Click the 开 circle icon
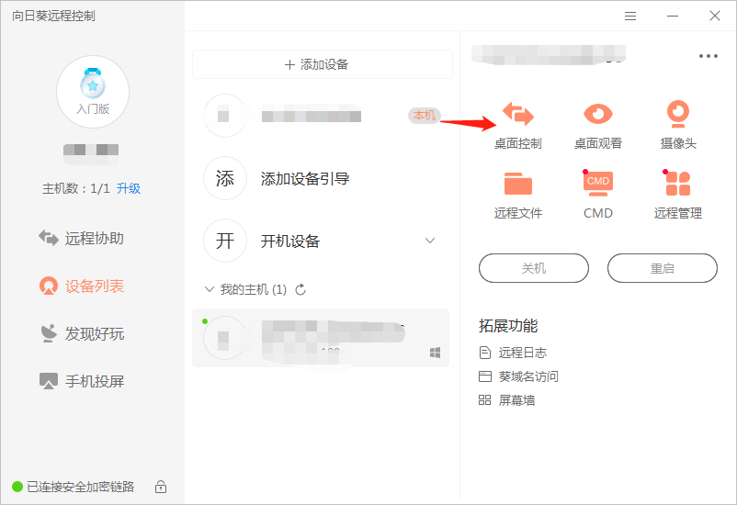The width and height of the screenshot is (737, 505). (225, 241)
